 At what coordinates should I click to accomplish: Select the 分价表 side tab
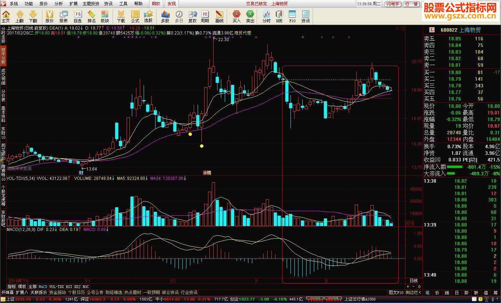[x=3, y=95]
